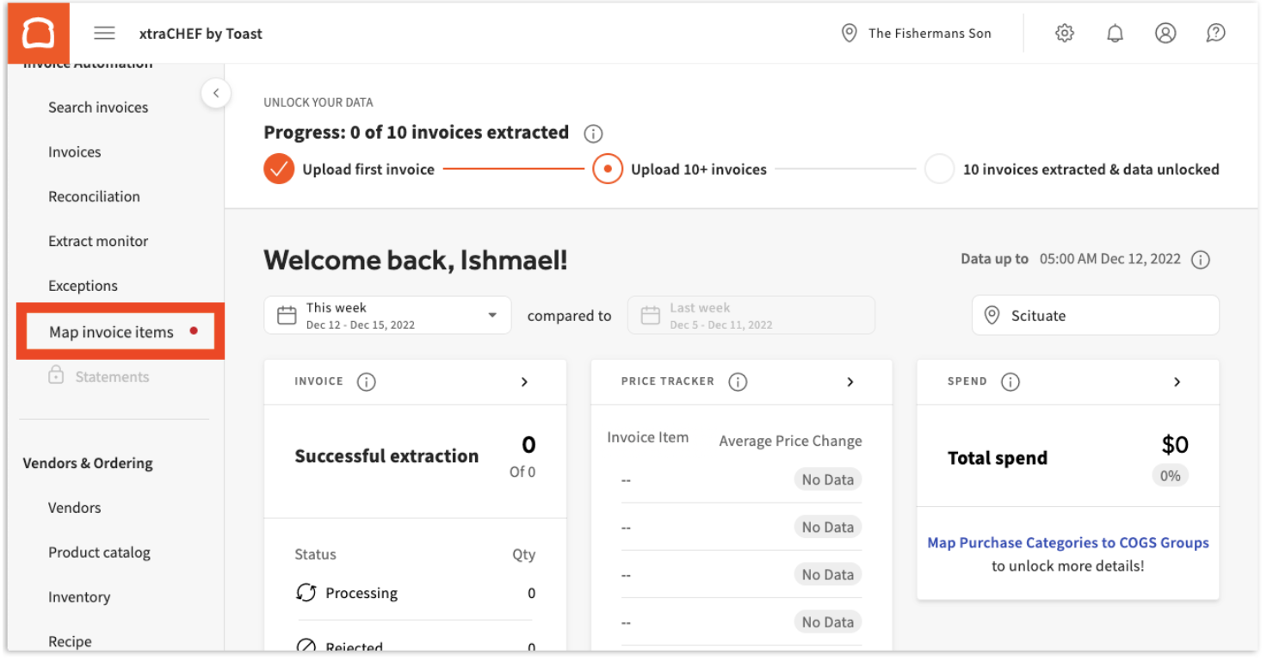The height and width of the screenshot is (661, 1267).
Task: Collapse the sidebar with the chevron button
Action: 216,93
